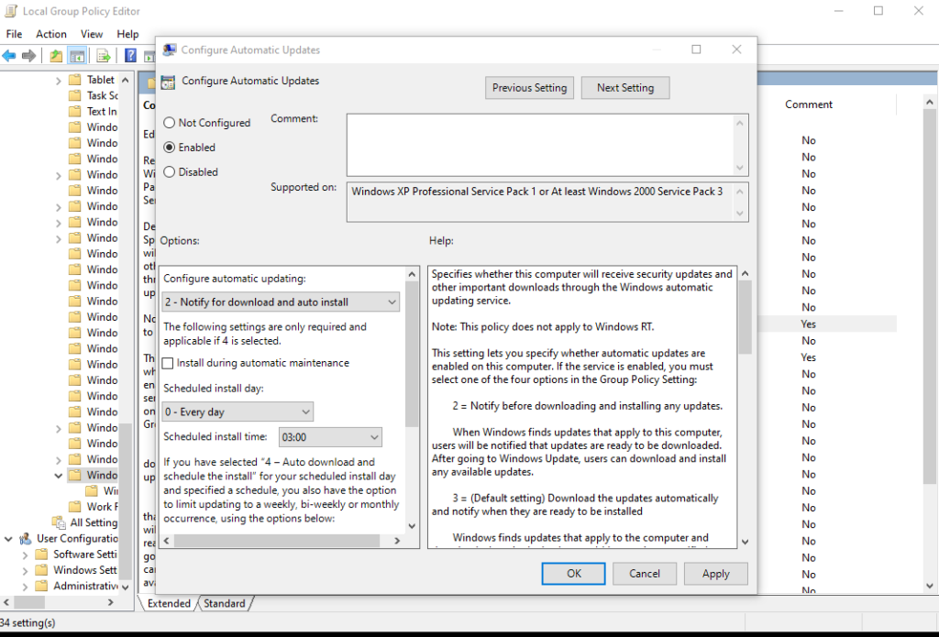Click the Next Setting button
Image resolution: width=939 pixels, height=637 pixels.
tap(625, 87)
